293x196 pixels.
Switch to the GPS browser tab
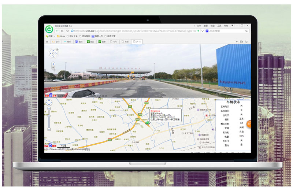pos(114,42)
